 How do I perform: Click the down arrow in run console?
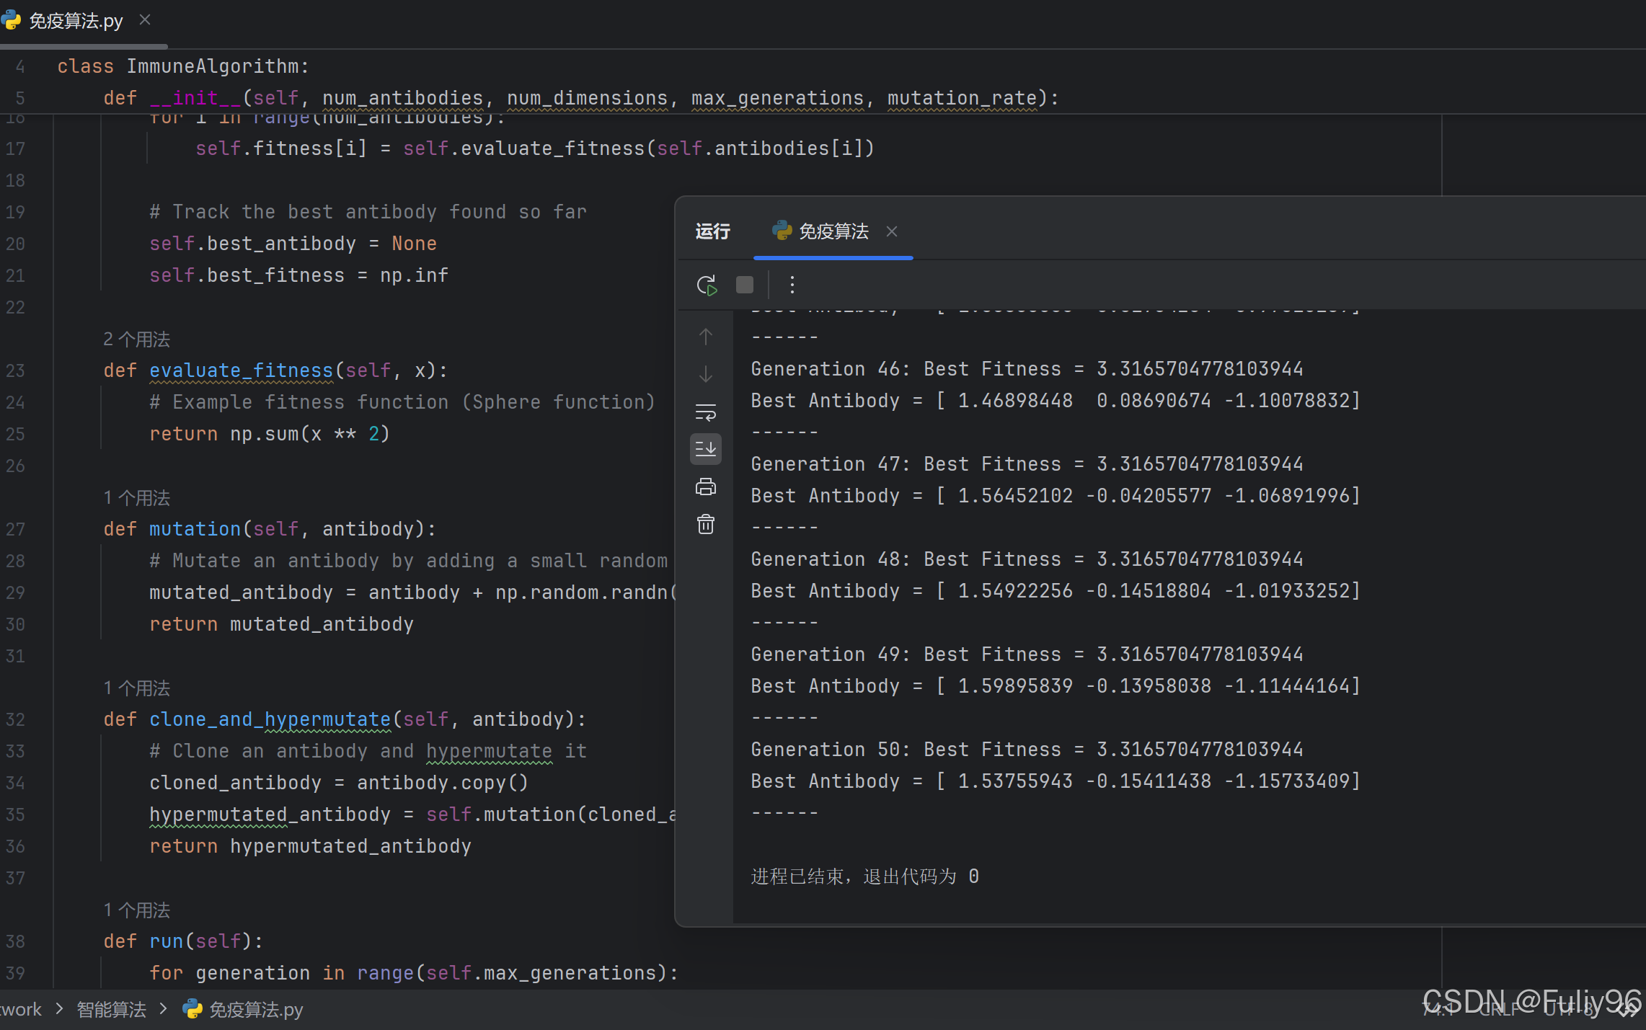(x=706, y=374)
